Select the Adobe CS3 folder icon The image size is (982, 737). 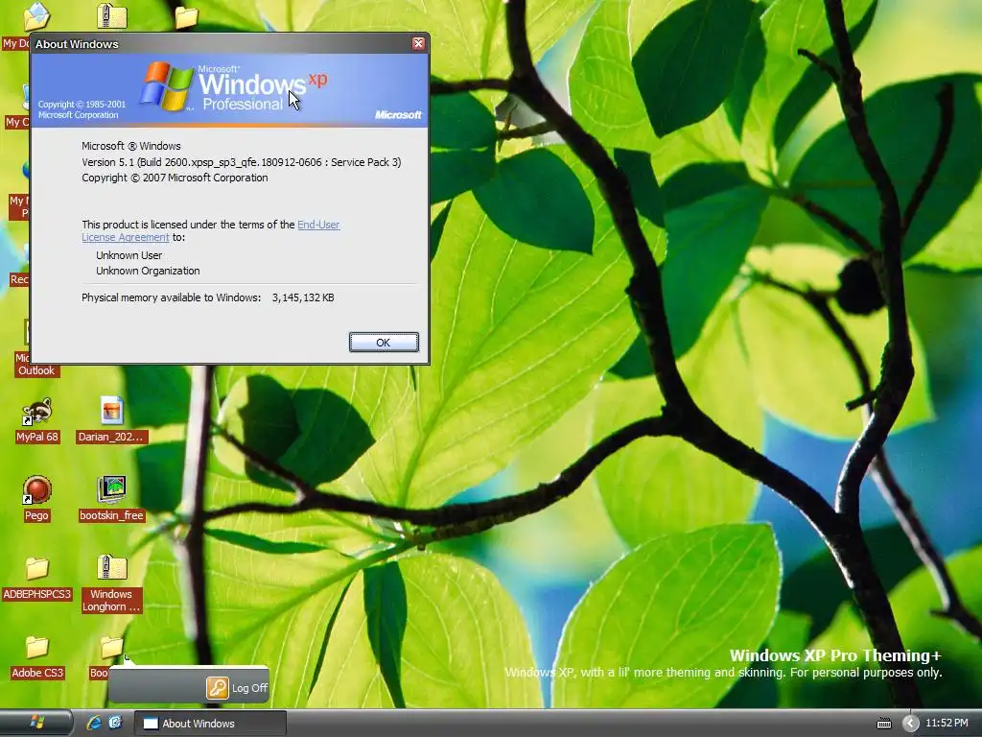pos(37,656)
